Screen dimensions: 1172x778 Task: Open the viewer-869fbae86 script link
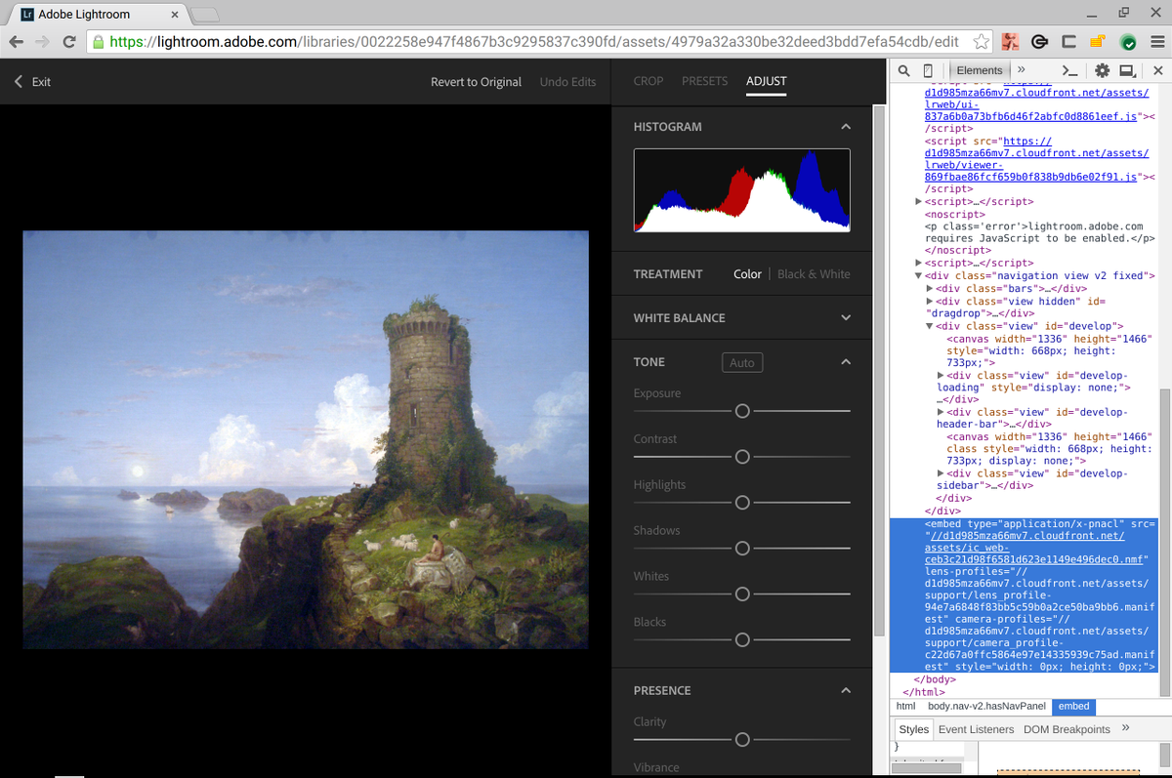point(1036,158)
